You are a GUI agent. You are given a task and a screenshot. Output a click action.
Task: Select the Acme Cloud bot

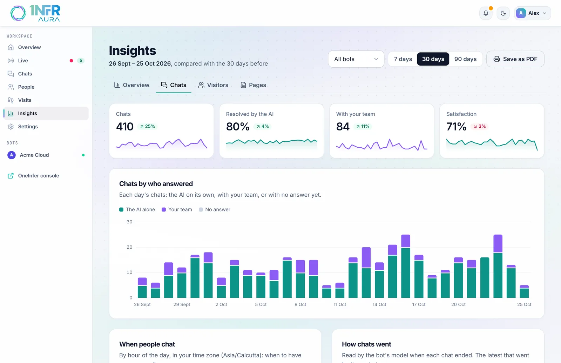point(46,155)
